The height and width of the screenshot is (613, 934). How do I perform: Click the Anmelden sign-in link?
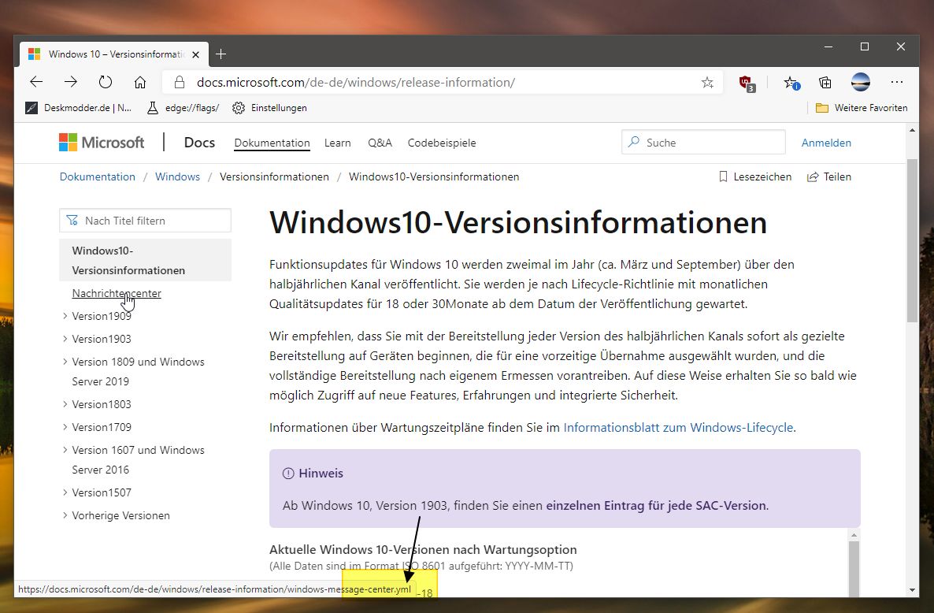tap(826, 143)
